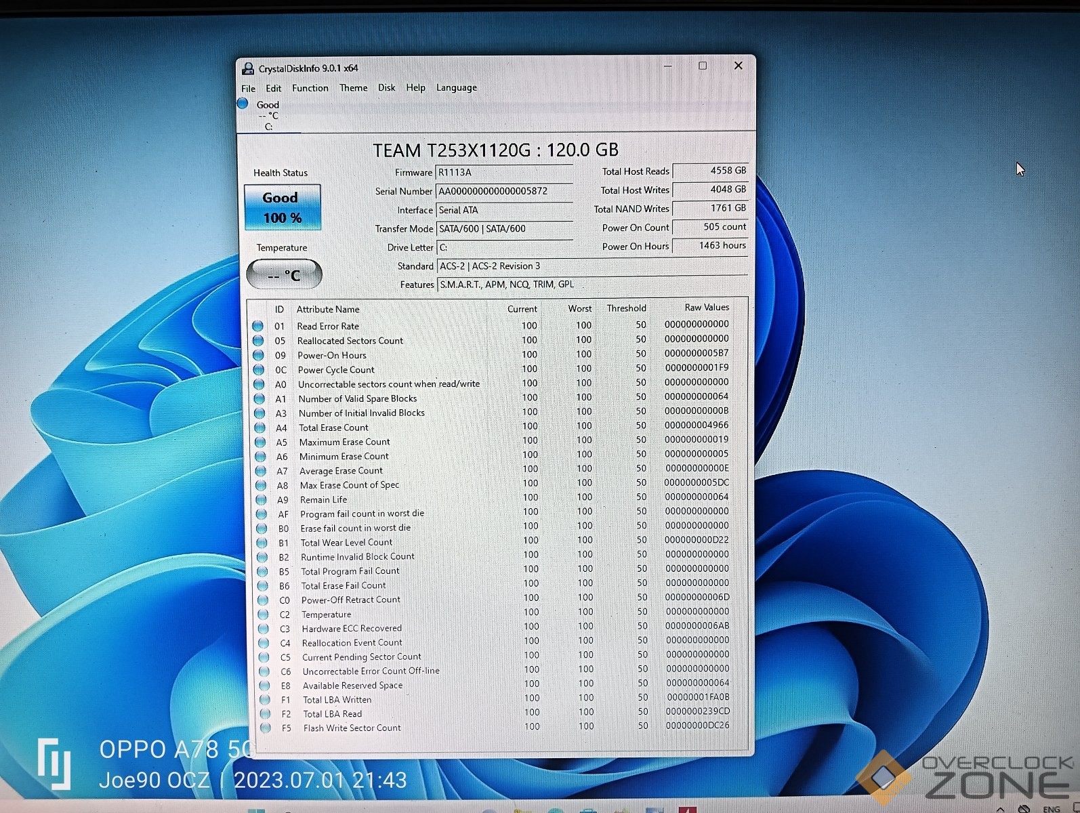
Task: Select the Available Reserved Space row text
Action: [353, 686]
